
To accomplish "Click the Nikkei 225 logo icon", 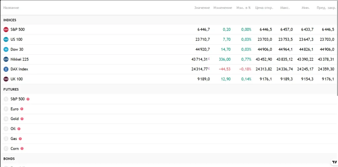I will (6, 60).
